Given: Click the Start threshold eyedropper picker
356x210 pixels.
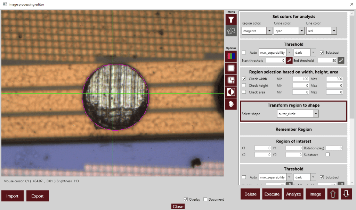Looking at the screenshot, I should (x=289, y=61).
